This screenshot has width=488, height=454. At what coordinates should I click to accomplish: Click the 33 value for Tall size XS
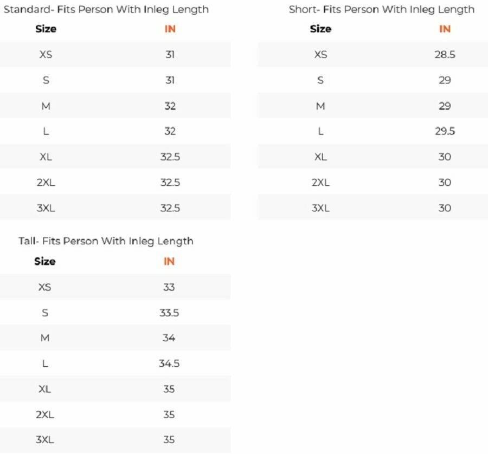(x=169, y=287)
